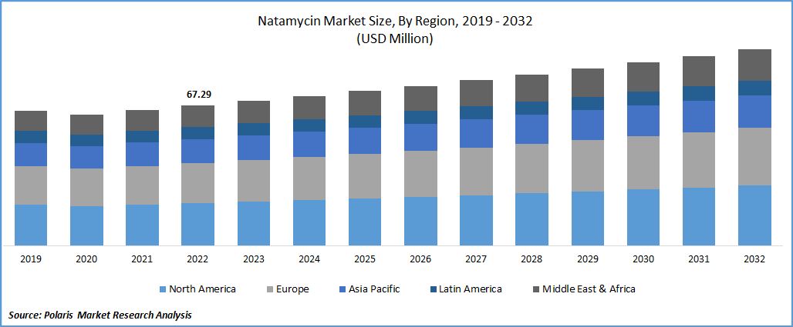793x327 pixels.
Task: Click the 2019 axis label
Action: click(31, 259)
